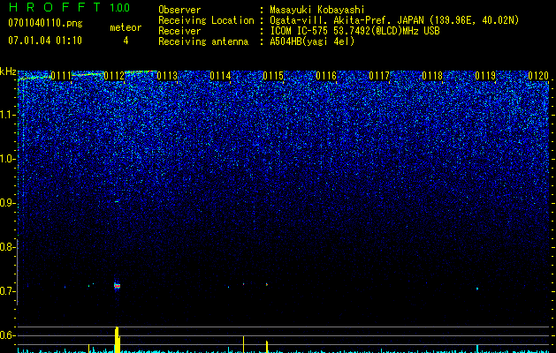
Task: Click the 0116 time marker
Action: [326, 76]
